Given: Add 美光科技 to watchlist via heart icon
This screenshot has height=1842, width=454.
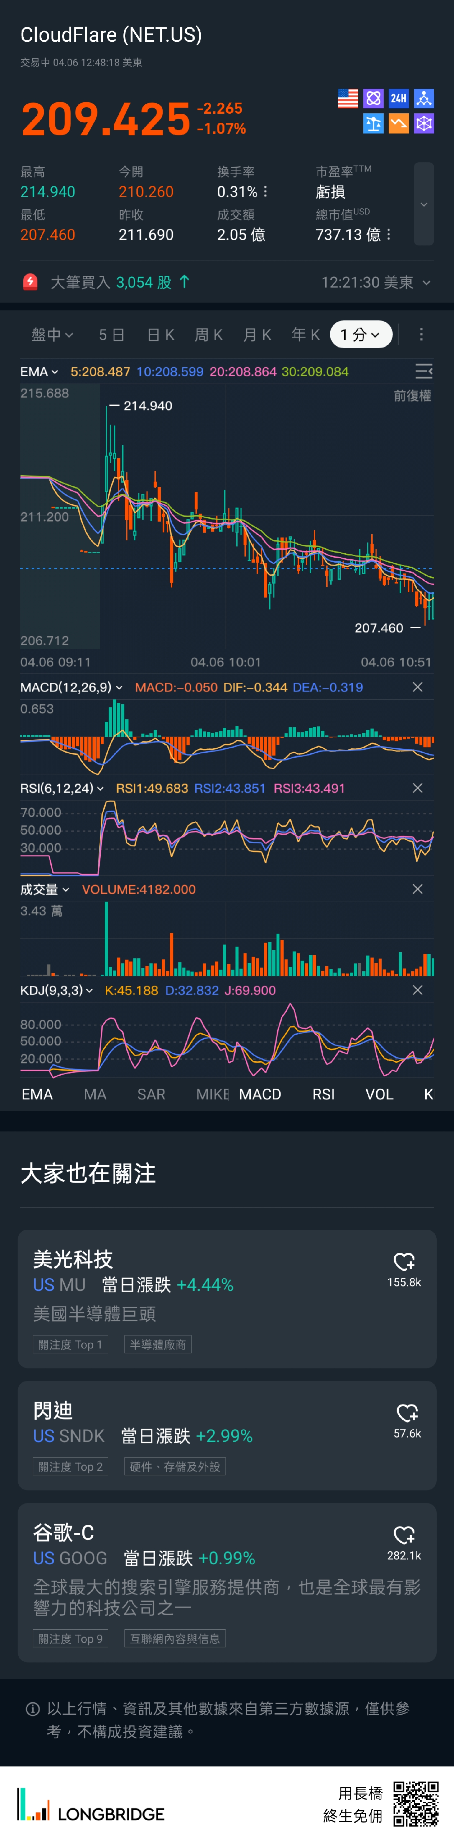Looking at the screenshot, I should coord(404,1262).
